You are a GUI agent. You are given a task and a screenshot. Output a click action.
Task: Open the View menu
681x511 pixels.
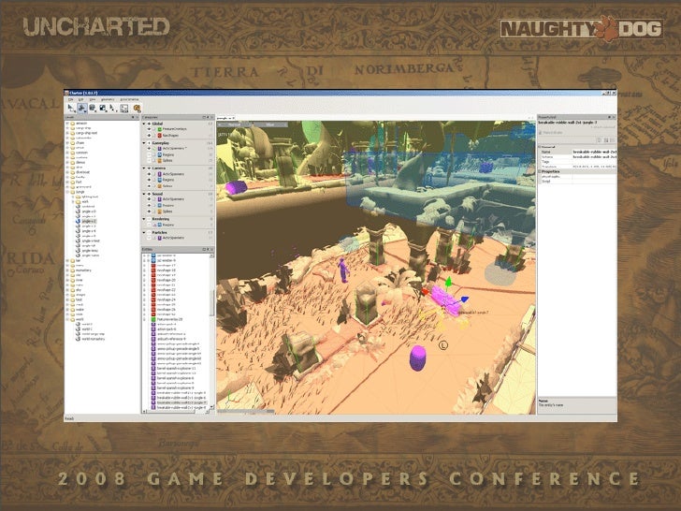coord(92,99)
